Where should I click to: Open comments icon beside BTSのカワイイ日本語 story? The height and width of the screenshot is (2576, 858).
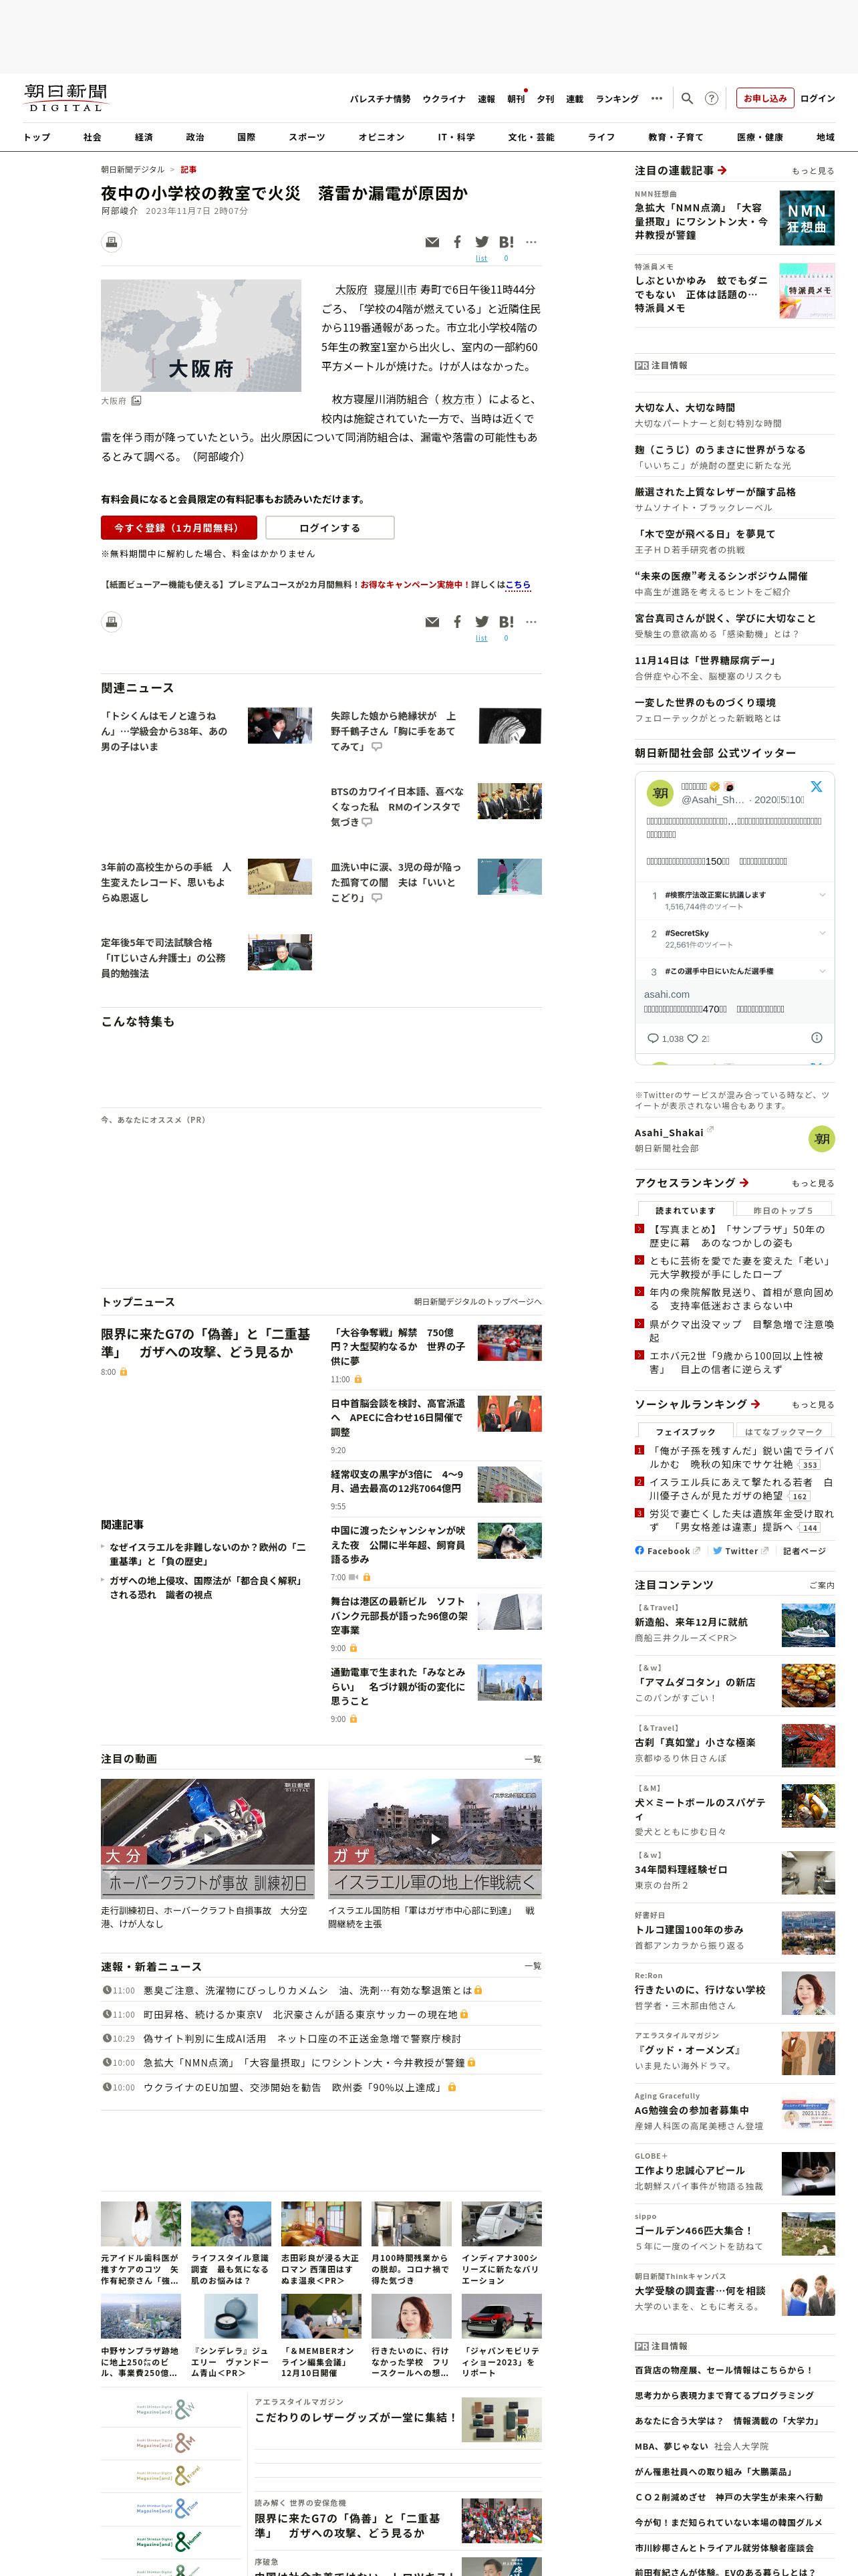point(367,822)
